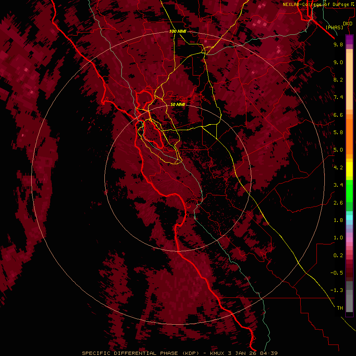
Task: Click the 5.8 value on the color scale
Action: 338,133
